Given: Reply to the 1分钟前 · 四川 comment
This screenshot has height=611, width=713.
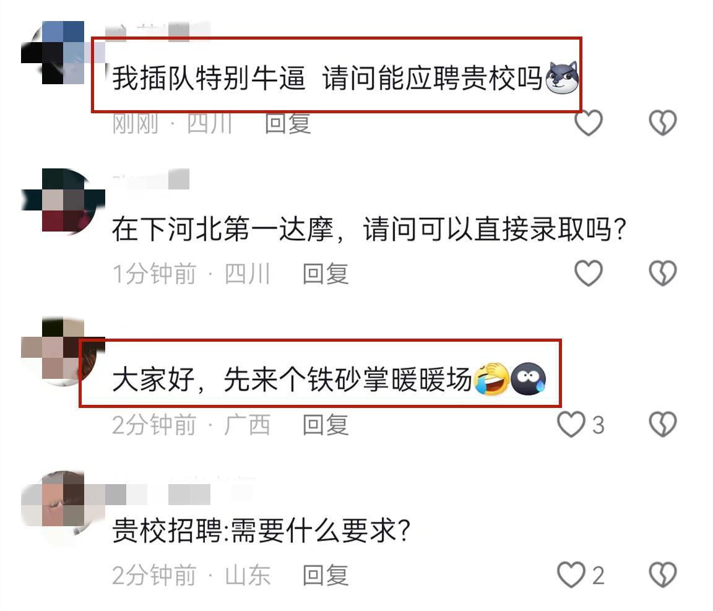Looking at the screenshot, I should (326, 274).
